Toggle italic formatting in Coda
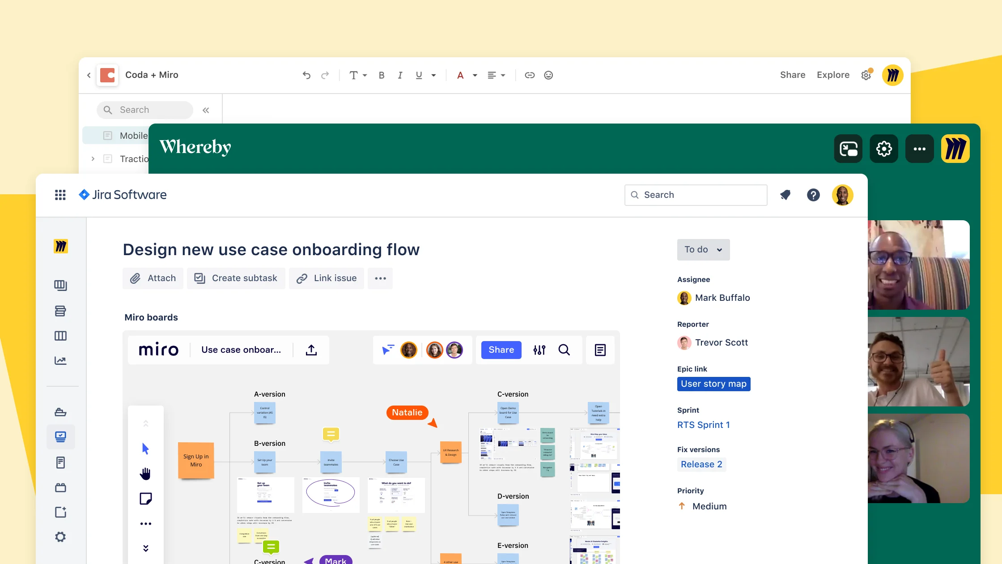The width and height of the screenshot is (1002, 564). pos(400,75)
